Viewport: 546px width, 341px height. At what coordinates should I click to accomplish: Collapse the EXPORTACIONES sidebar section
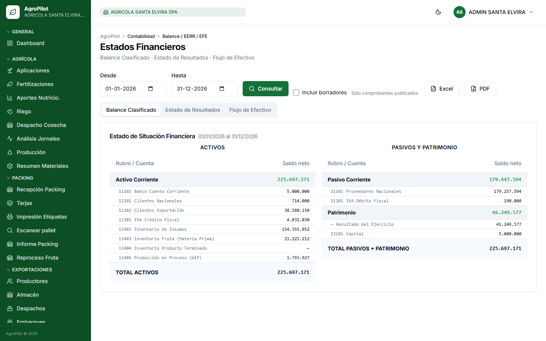pyautogui.click(x=30, y=270)
